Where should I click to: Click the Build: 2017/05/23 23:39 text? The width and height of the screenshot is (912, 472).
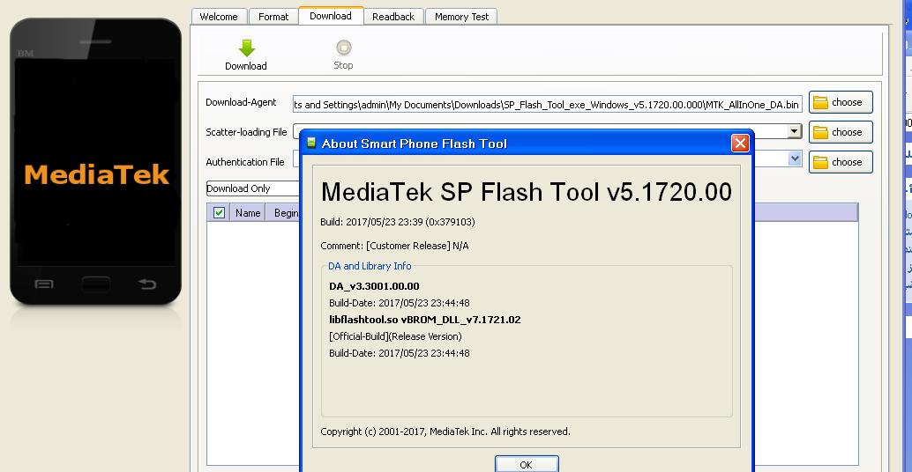coord(397,222)
